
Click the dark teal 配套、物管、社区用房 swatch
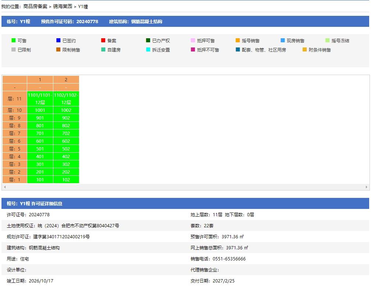(238, 50)
